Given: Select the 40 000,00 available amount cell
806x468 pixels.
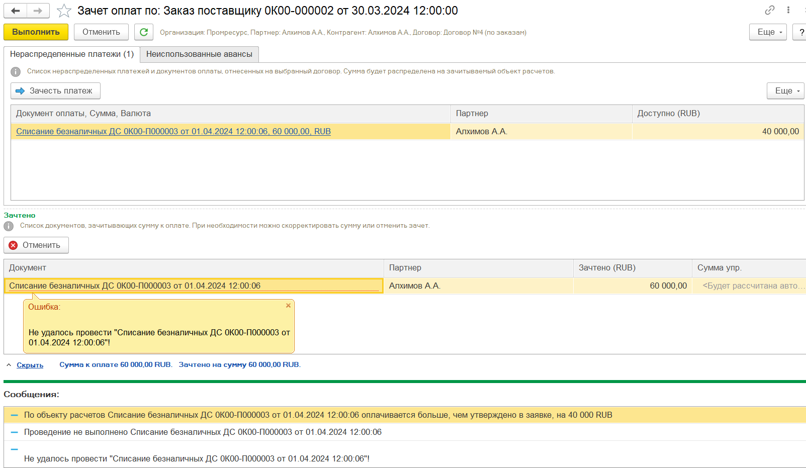Looking at the screenshot, I should coord(718,131).
